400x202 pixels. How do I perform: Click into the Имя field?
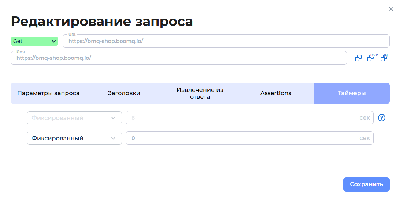point(179,58)
